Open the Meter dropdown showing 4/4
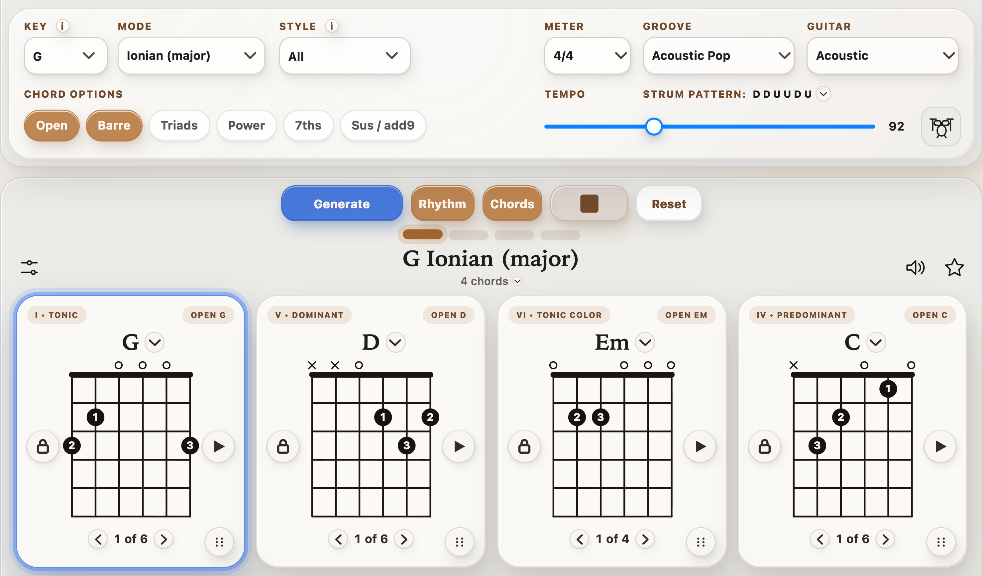This screenshot has height=576, width=983. pos(588,56)
